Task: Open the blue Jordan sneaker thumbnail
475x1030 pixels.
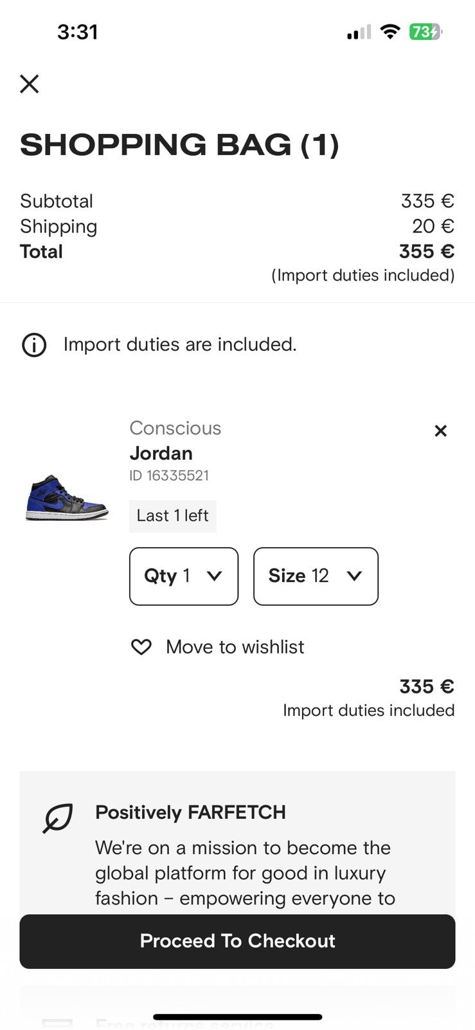Action: click(x=67, y=498)
